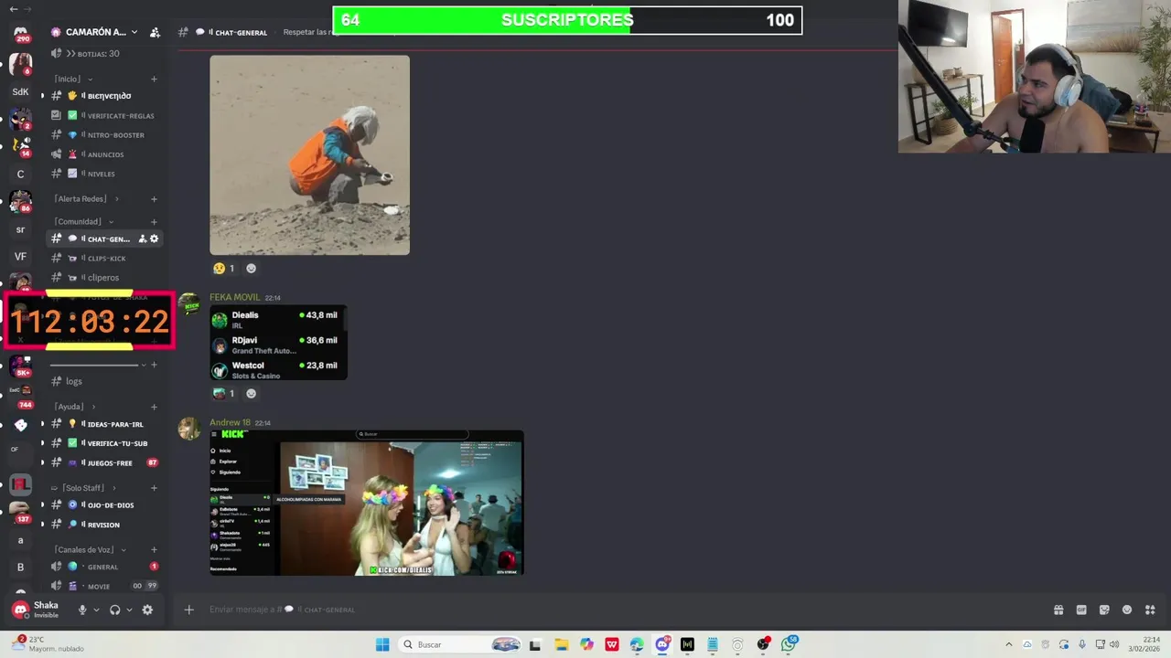Screen dimensions: 1171x658
Task: Open the ideas-para-irl channel
Action: 105,424
